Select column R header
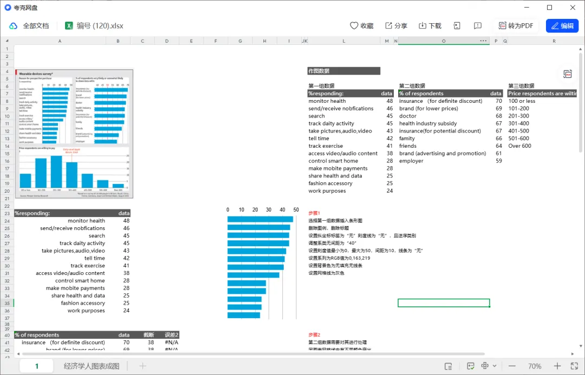This screenshot has width=585, height=375. 554,41
